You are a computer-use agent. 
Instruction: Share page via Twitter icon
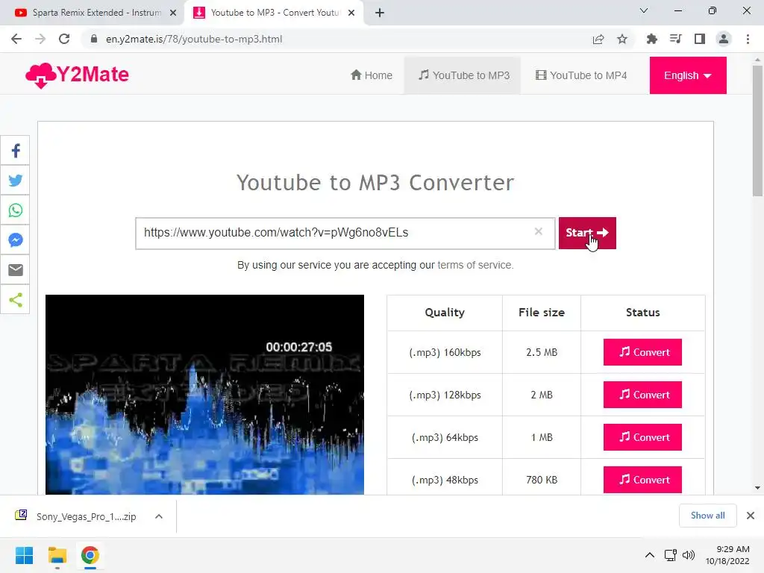point(16,181)
